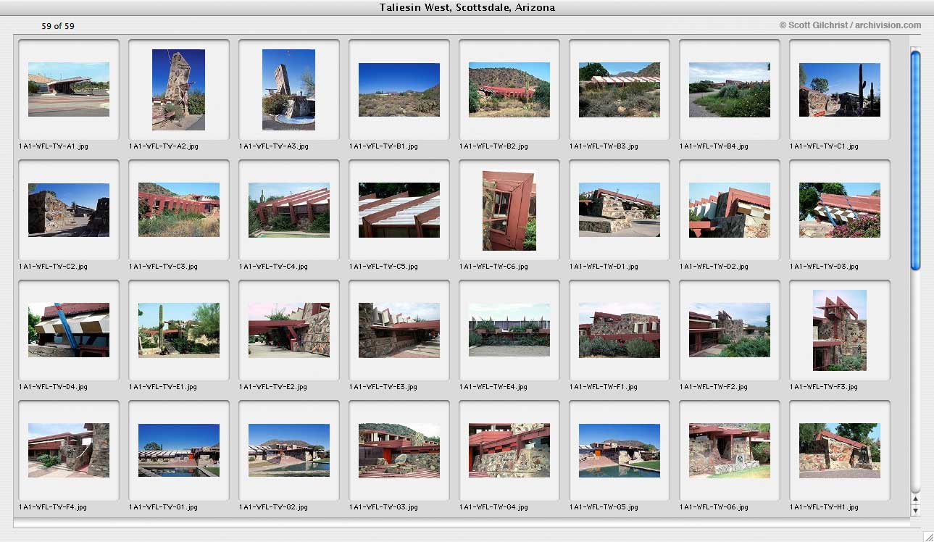This screenshot has height=542, width=934.
Task: Click filename label 1A1-WFL-TW-G3.jpg
Action: click(384, 507)
